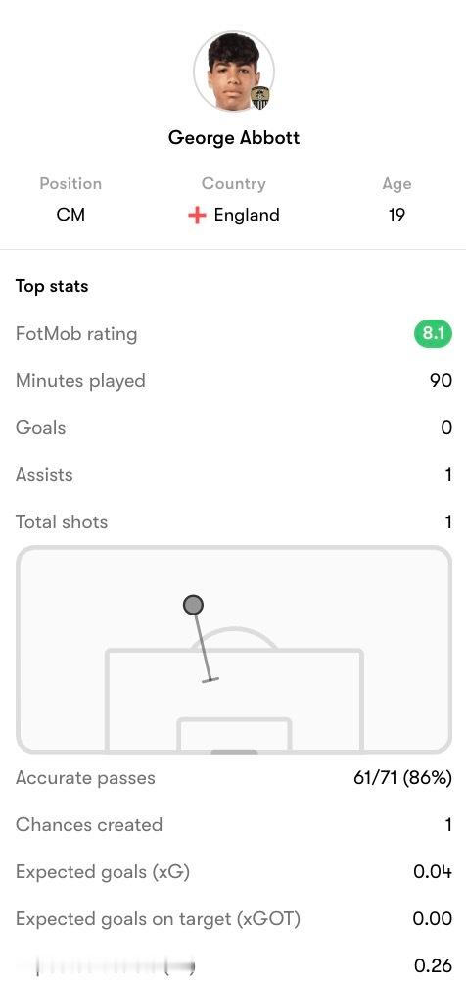Click the club crest badge on the photo
The image size is (466, 984).
pos(259,98)
